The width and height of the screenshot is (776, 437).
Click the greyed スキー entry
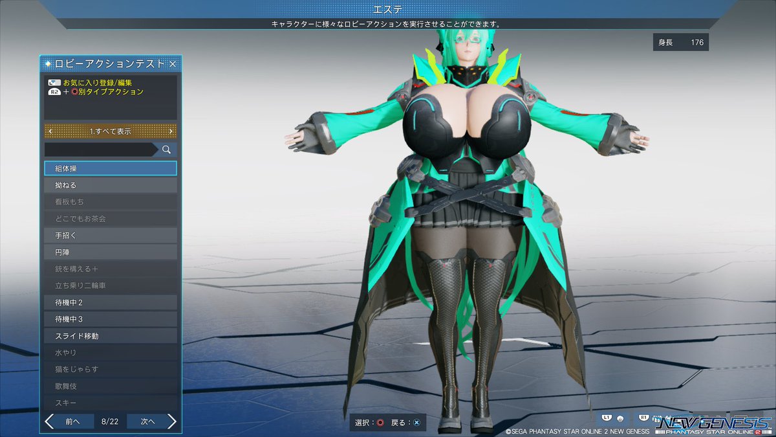tap(111, 403)
